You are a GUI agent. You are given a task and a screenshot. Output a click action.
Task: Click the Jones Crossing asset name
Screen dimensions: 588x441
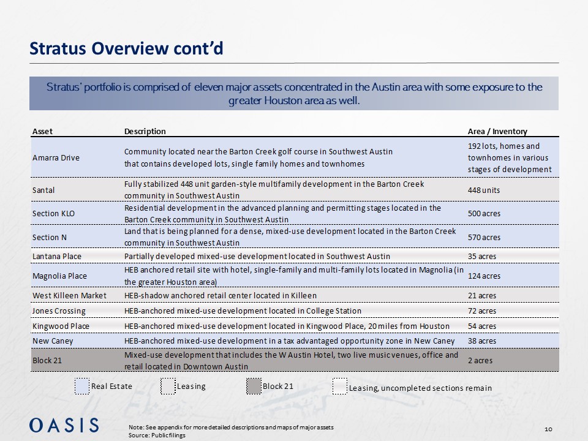[58, 311]
